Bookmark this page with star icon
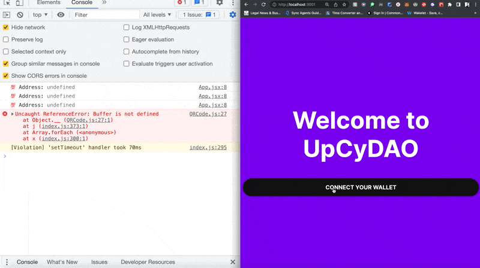Viewport: 480px width, 268px height. coord(344,4)
